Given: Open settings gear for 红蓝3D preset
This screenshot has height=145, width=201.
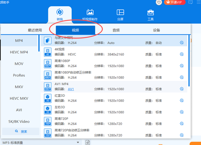Looking at the screenshot, I should click(x=182, y=101).
